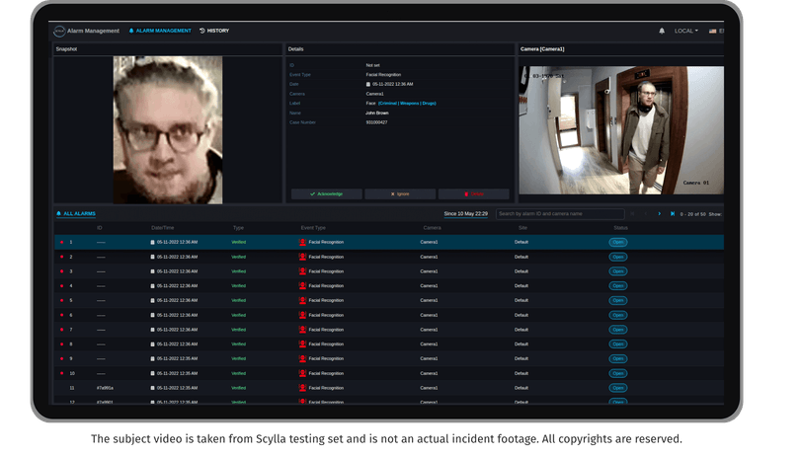Click the US flag language icon
The image size is (802, 456).
[712, 32]
